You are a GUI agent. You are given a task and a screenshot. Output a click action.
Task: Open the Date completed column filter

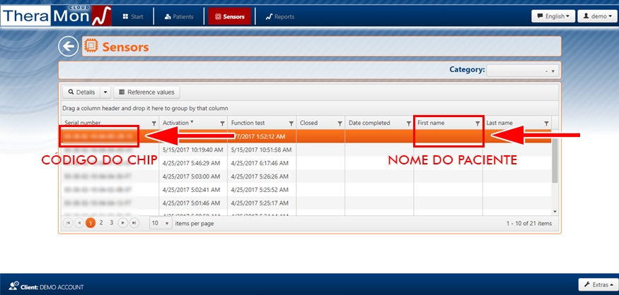[408, 123]
